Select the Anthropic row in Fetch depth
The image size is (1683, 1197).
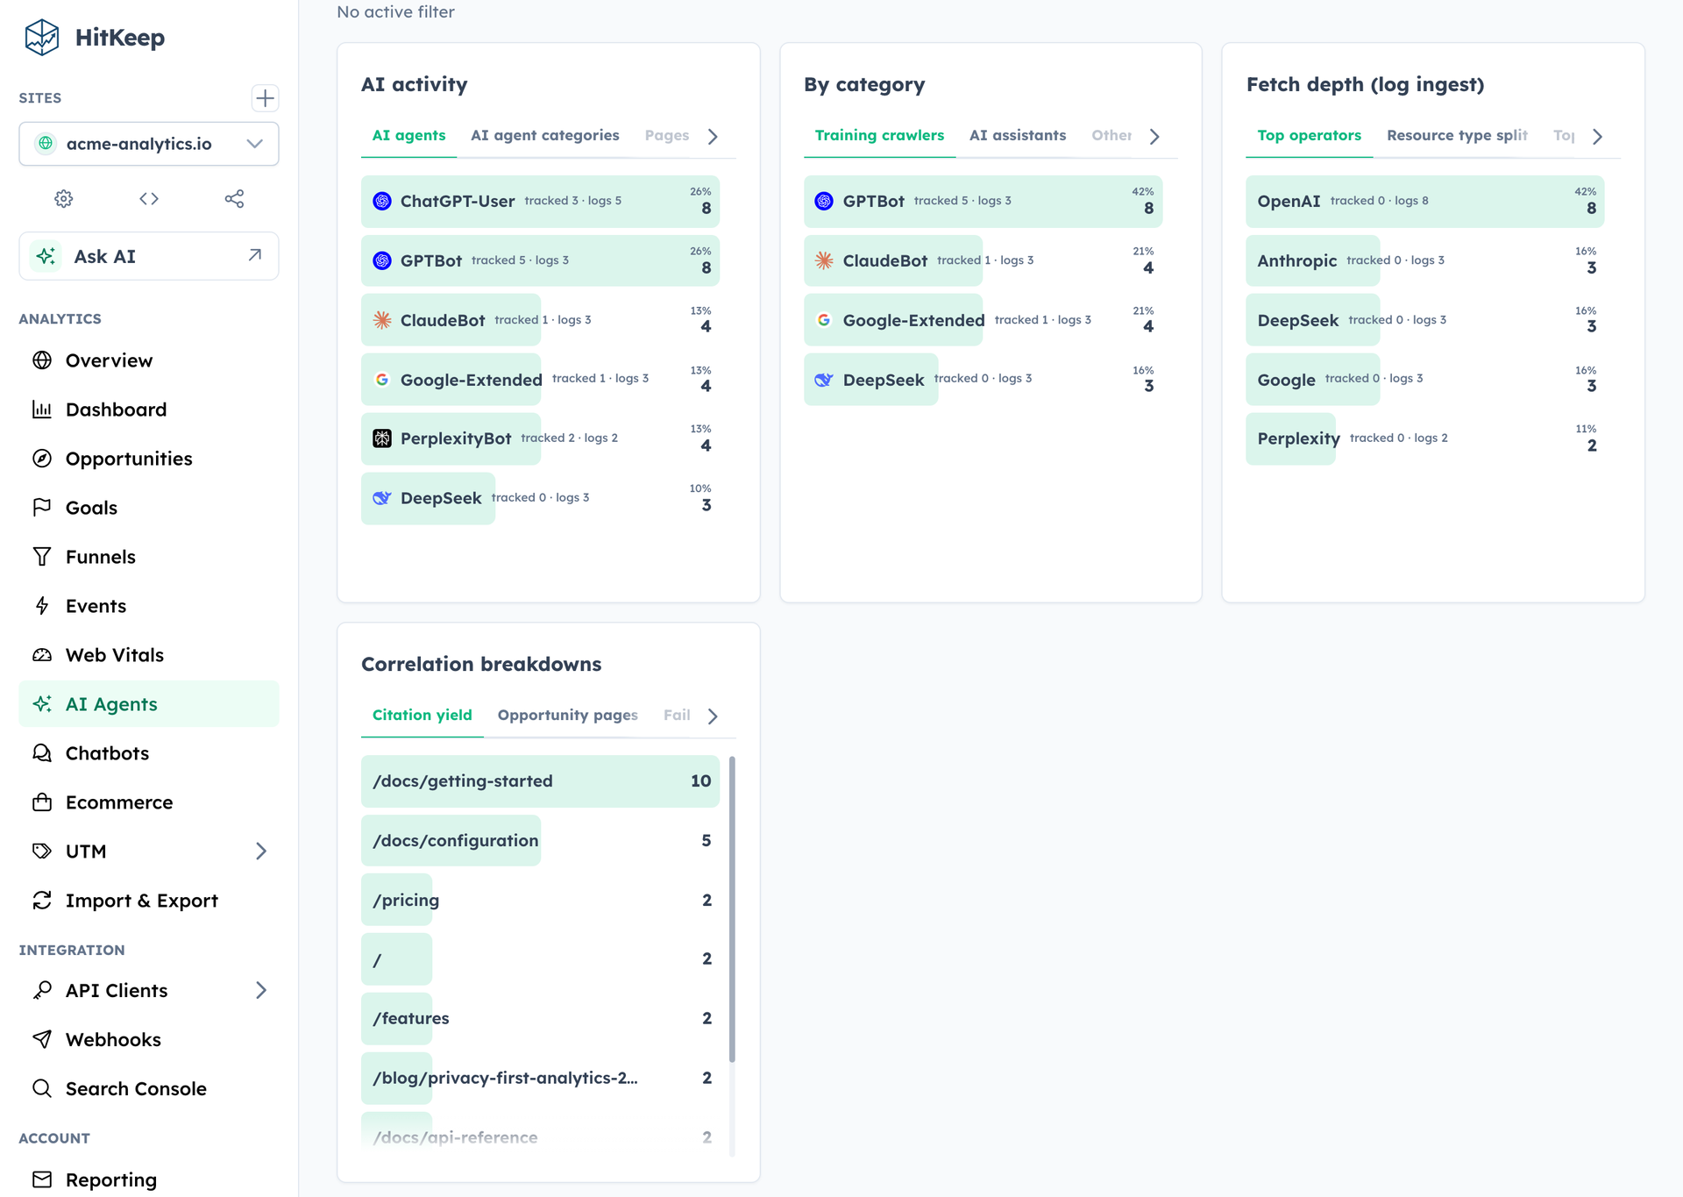(1425, 260)
